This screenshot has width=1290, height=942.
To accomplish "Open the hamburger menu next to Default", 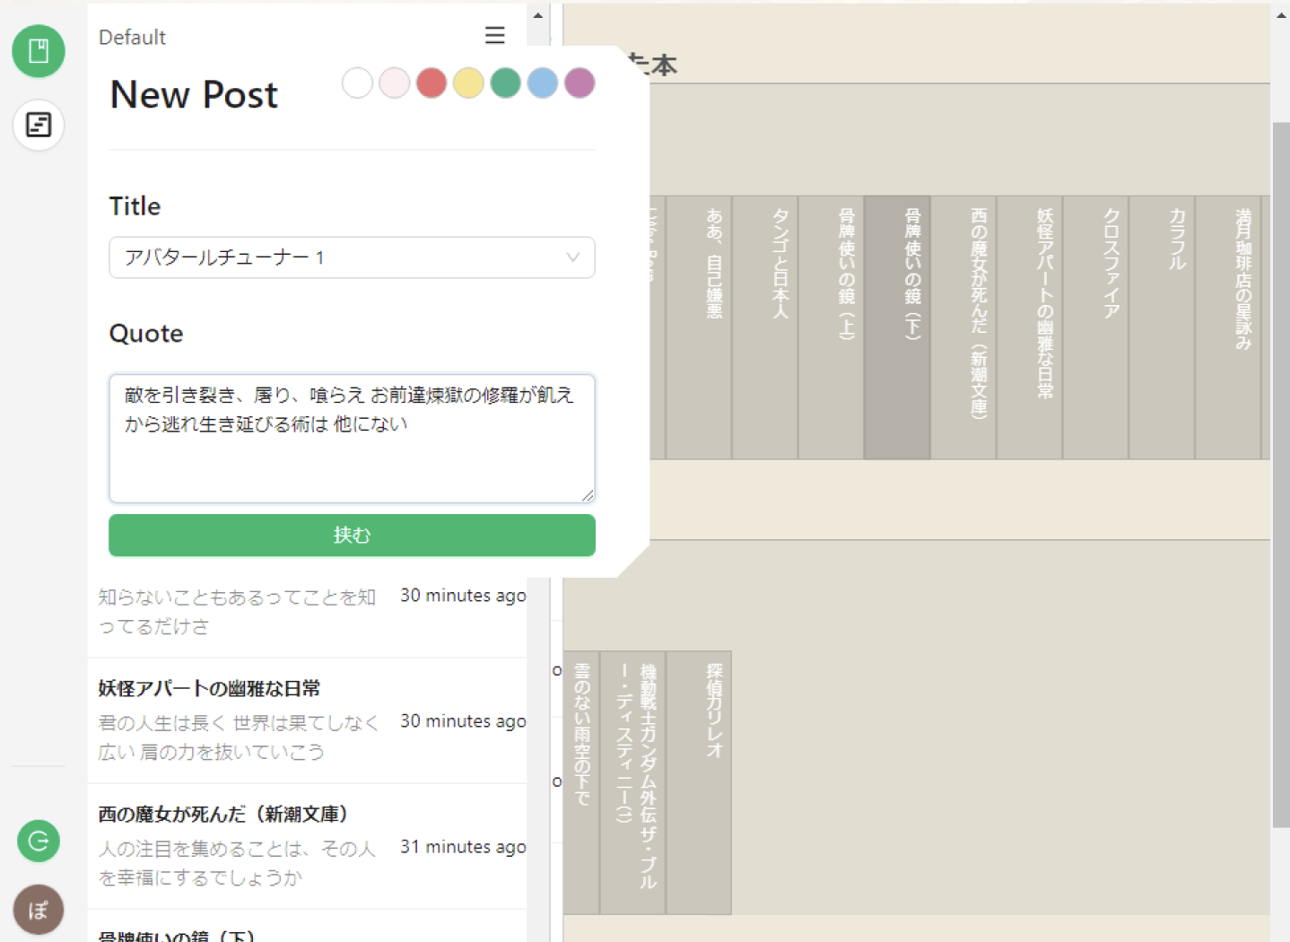I will tap(494, 35).
